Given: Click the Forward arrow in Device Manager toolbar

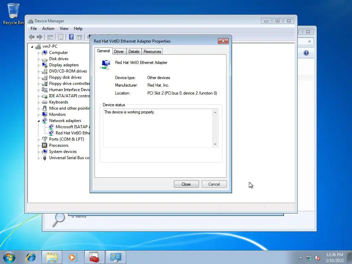Looking at the screenshot, I should 39,37.
